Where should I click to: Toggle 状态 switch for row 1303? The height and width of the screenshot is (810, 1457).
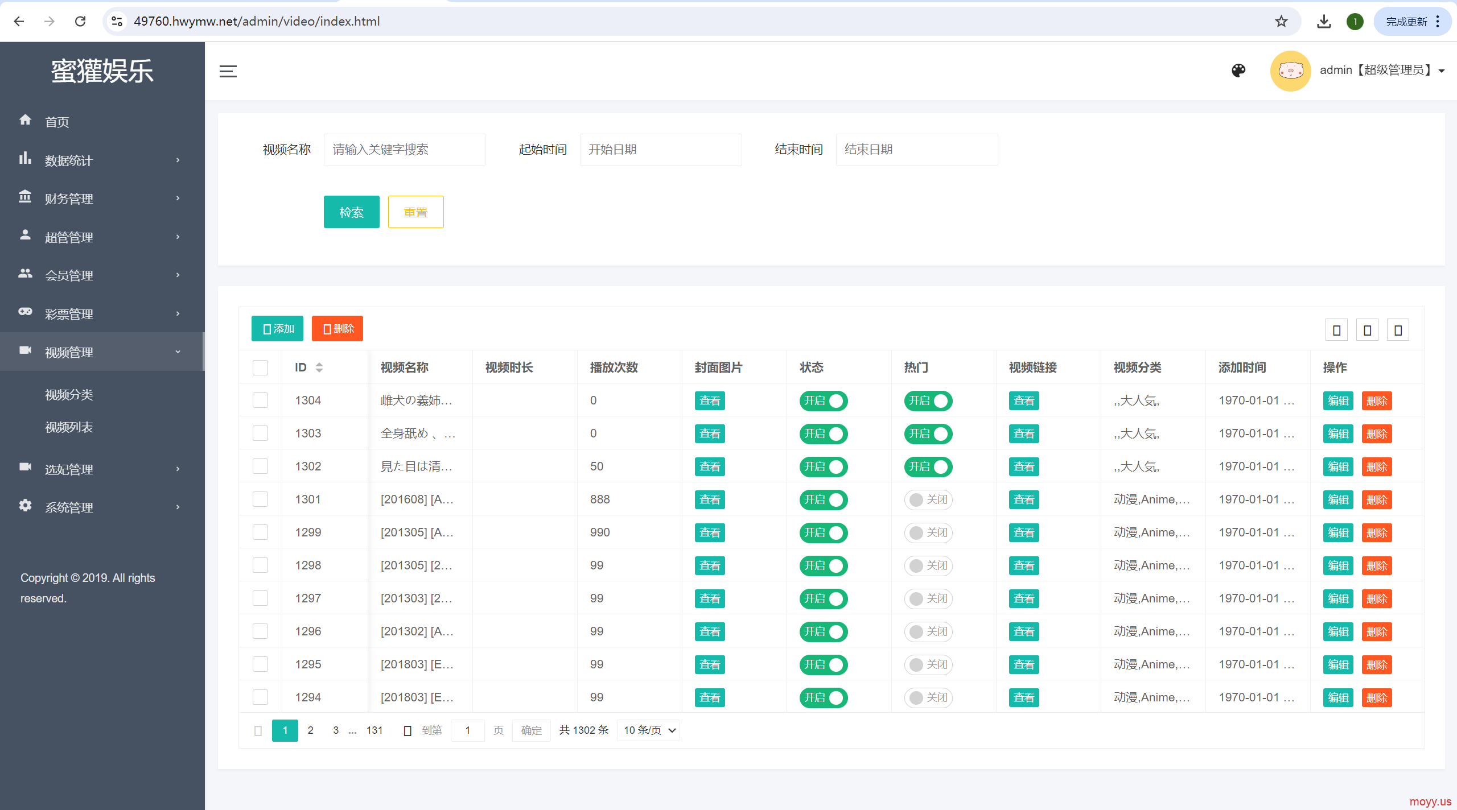pos(824,434)
